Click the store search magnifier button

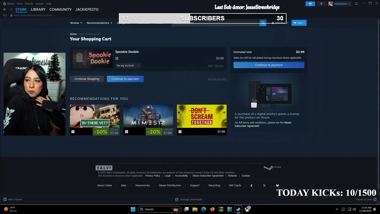(263, 23)
